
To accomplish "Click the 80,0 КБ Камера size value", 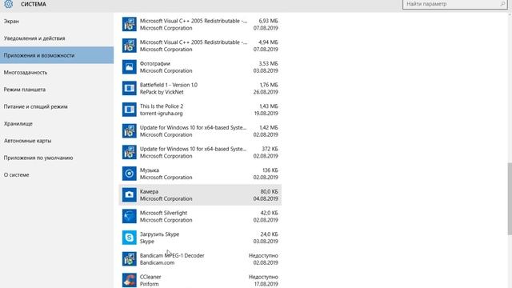I will [x=270, y=191].
